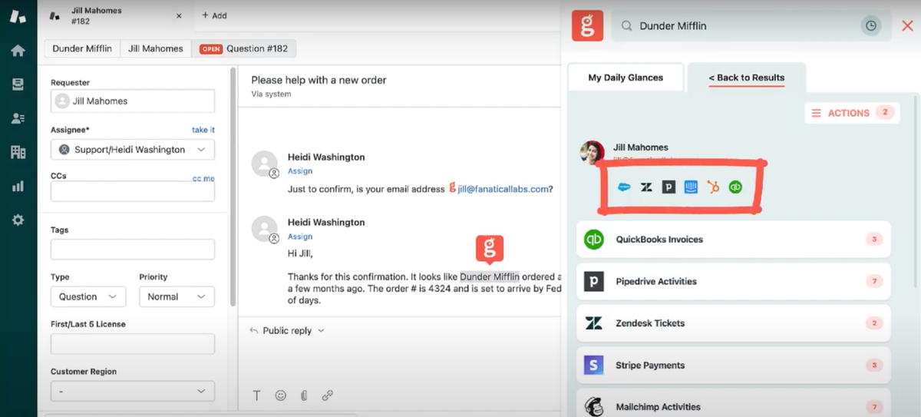The image size is (921, 417).
Task: Close the g side panel with the X
Action: pos(907,26)
